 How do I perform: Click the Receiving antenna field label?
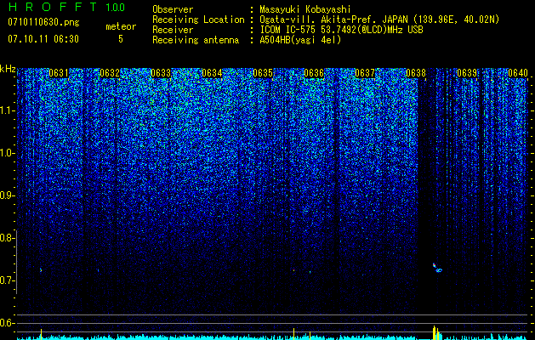(196, 40)
